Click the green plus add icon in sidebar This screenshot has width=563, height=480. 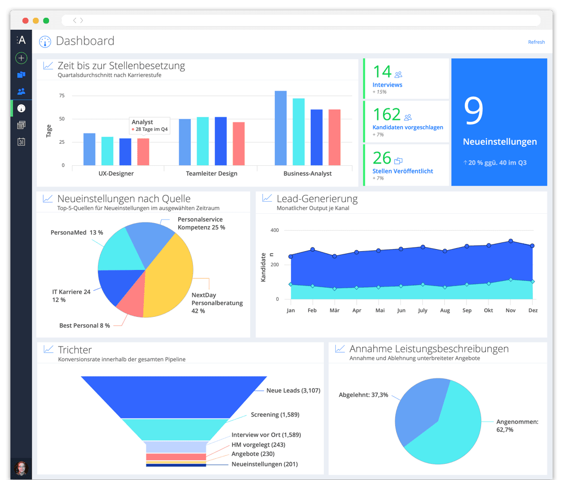click(x=21, y=58)
